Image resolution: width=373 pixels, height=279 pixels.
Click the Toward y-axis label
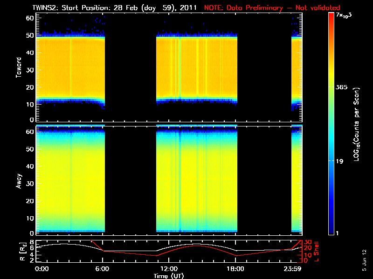(x=19, y=67)
